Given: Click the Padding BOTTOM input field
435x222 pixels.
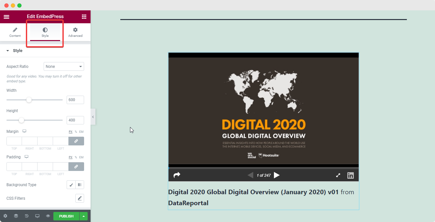Looking at the screenshot, I should coord(45,167).
